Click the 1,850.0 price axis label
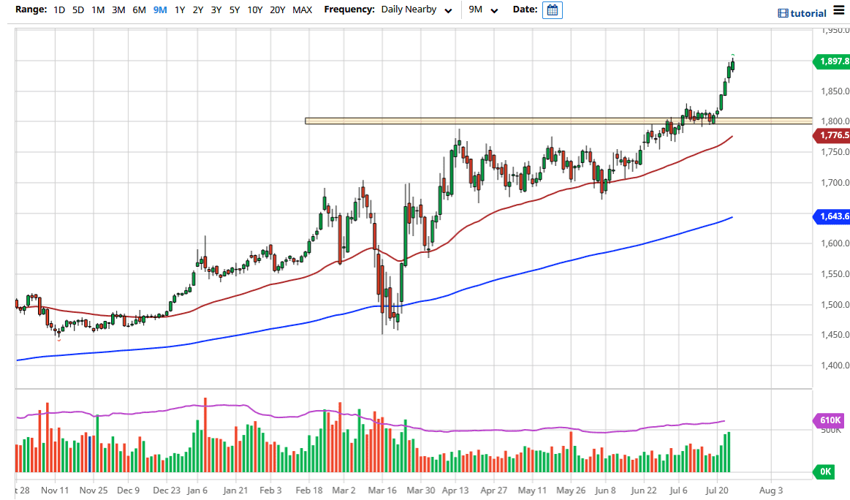 835,91
